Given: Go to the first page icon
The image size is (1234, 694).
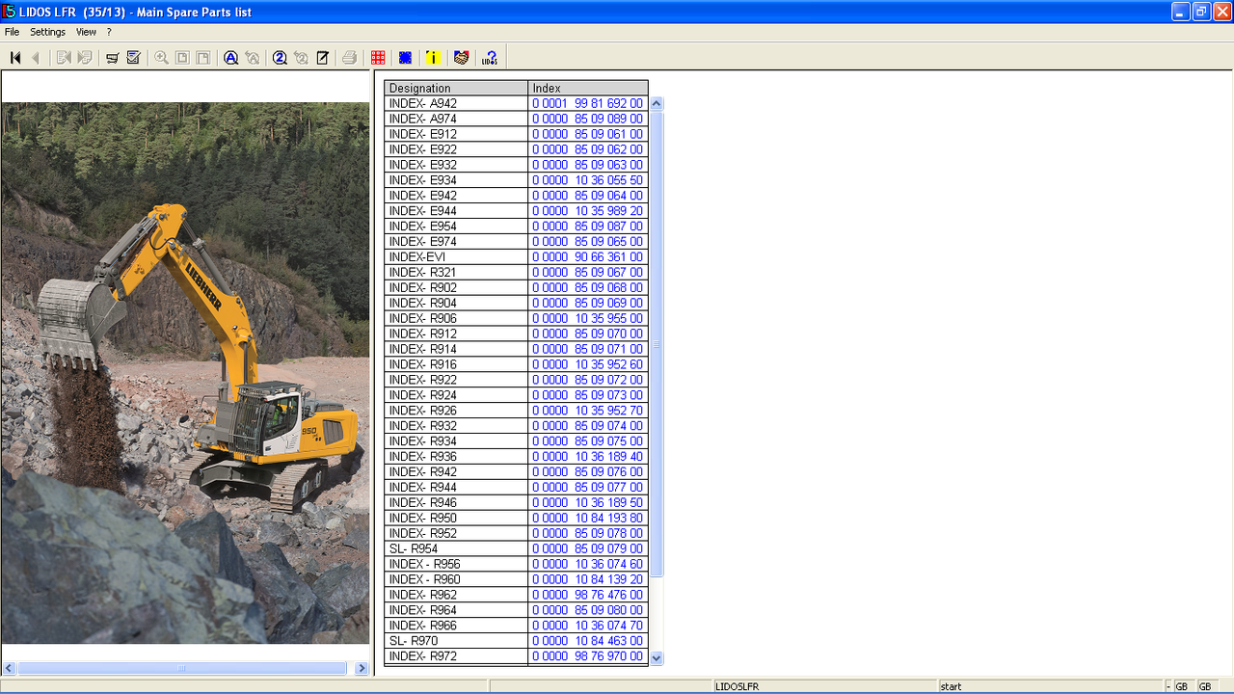Looking at the screenshot, I should 15,58.
